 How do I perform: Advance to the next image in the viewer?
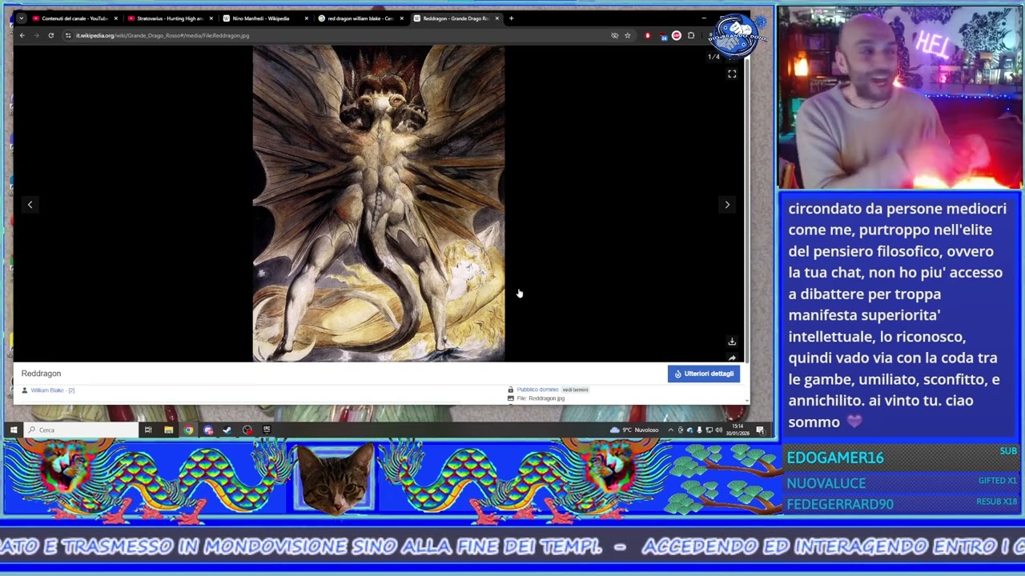tap(727, 205)
